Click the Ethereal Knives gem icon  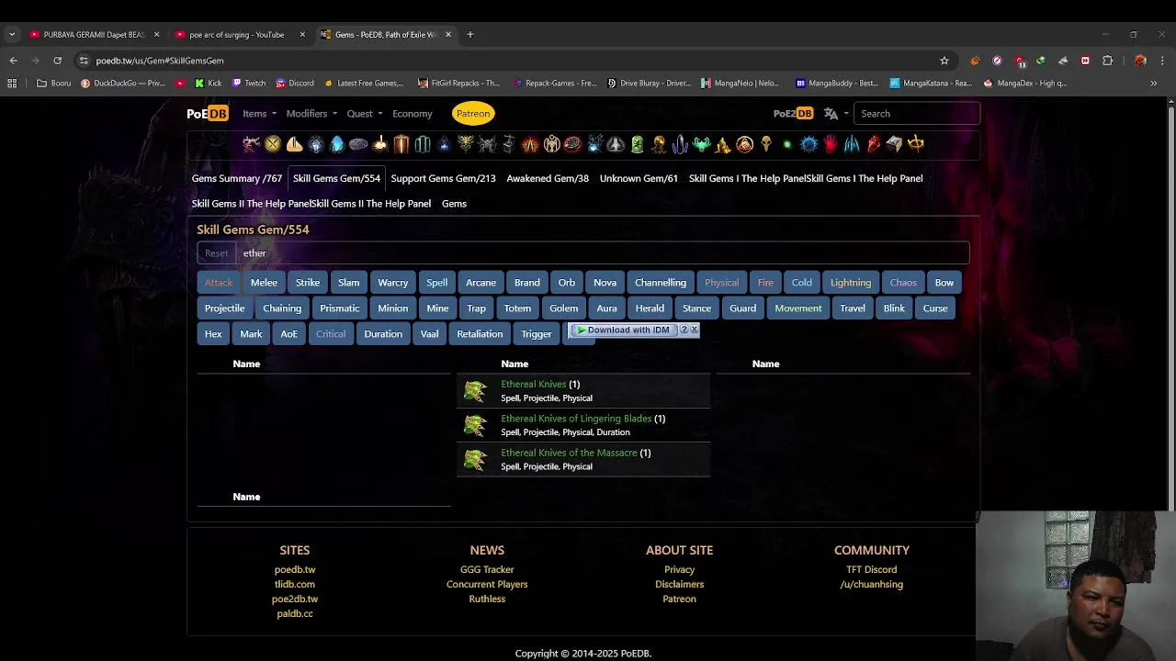tap(475, 391)
